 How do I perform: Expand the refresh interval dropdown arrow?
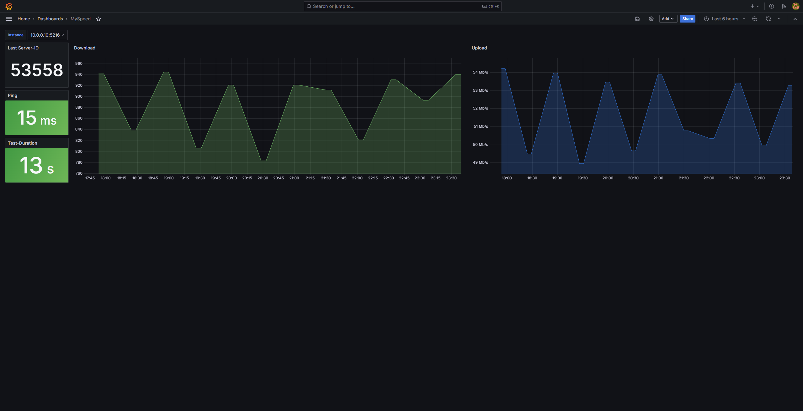tap(779, 19)
